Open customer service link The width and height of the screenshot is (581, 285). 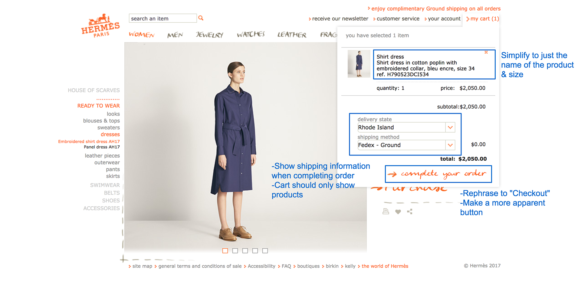[x=396, y=19]
